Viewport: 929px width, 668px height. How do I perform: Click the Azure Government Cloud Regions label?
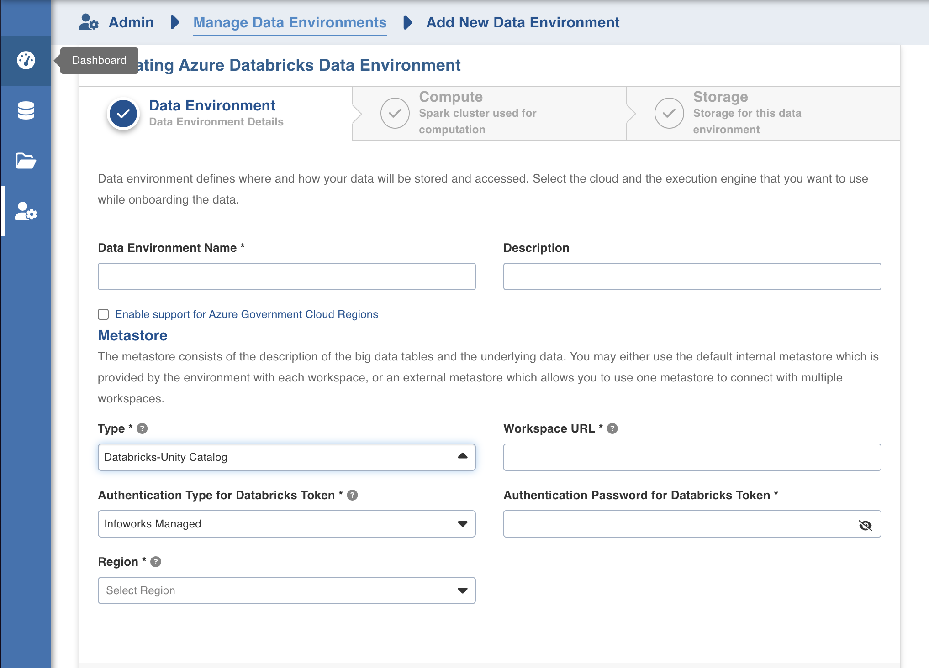[247, 314]
